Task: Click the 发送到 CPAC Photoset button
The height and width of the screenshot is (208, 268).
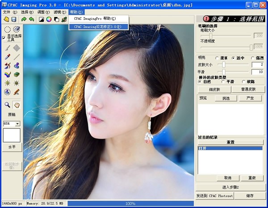Action: tap(215, 196)
